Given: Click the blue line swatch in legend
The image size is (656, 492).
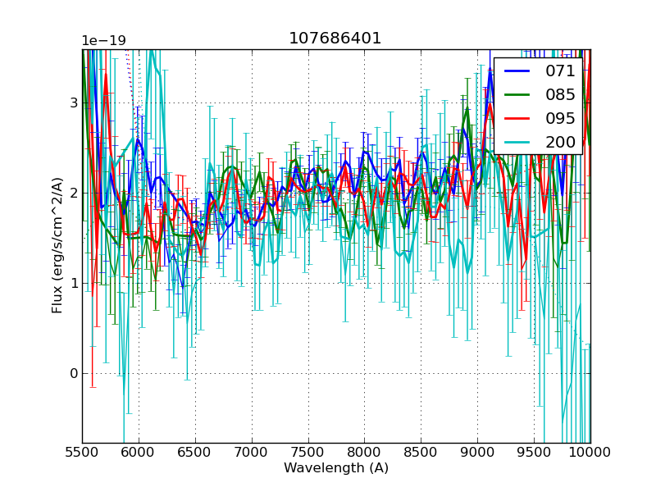Looking at the screenshot, I should (x=517, y=71).
